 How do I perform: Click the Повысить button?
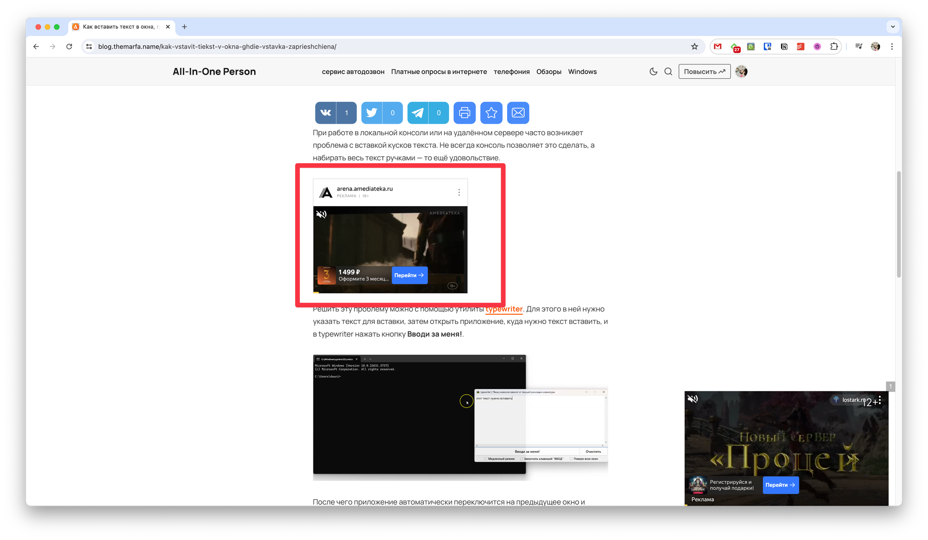point(704,71)
